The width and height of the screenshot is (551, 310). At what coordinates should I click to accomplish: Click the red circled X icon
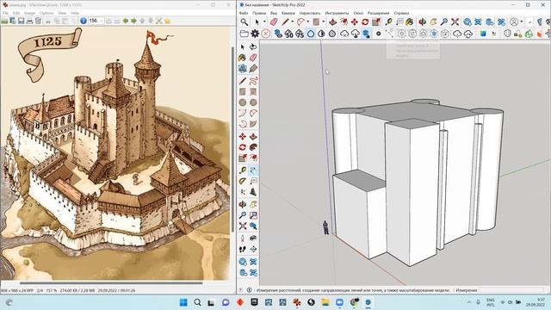(266, 34)
